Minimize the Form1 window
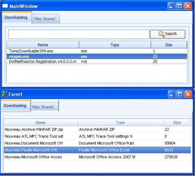The image size is (195, 176). (172, 94)
